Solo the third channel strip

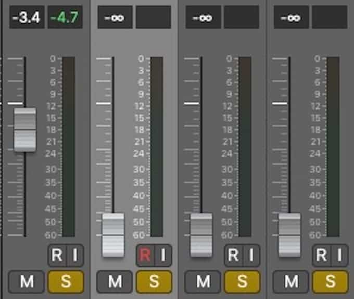pyautogui.click(x=242, y=282)
